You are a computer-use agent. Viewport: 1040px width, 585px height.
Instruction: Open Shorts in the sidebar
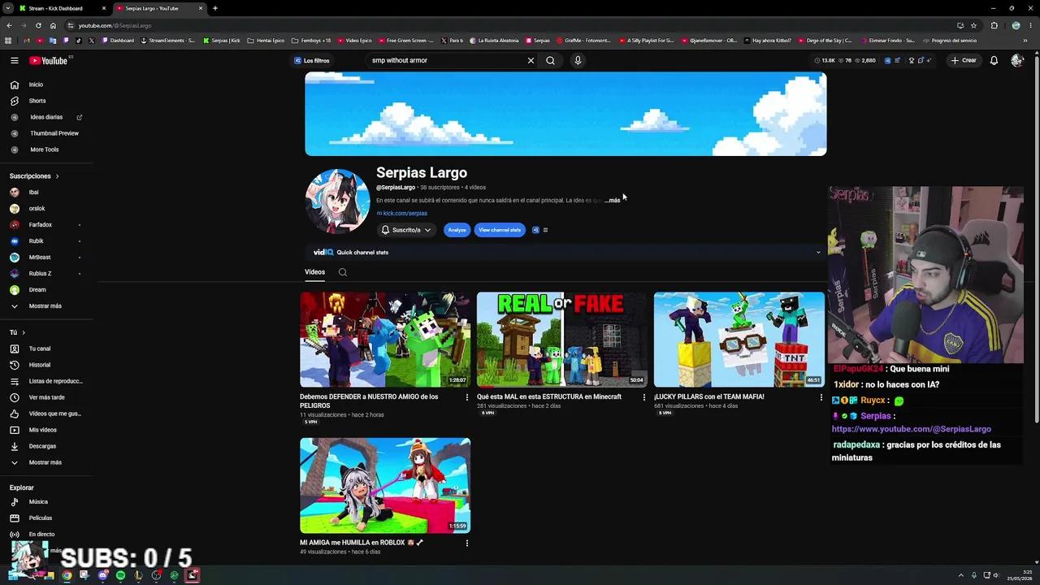(x=37, y=101)
